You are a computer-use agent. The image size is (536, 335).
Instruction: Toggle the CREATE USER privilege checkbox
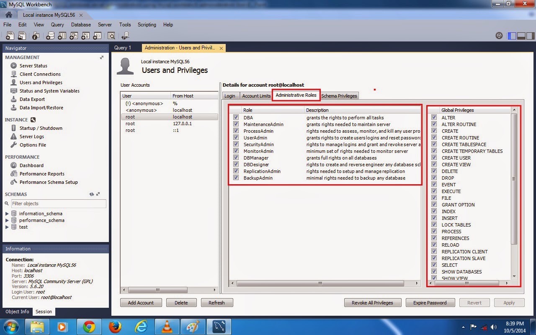[434, 158]
